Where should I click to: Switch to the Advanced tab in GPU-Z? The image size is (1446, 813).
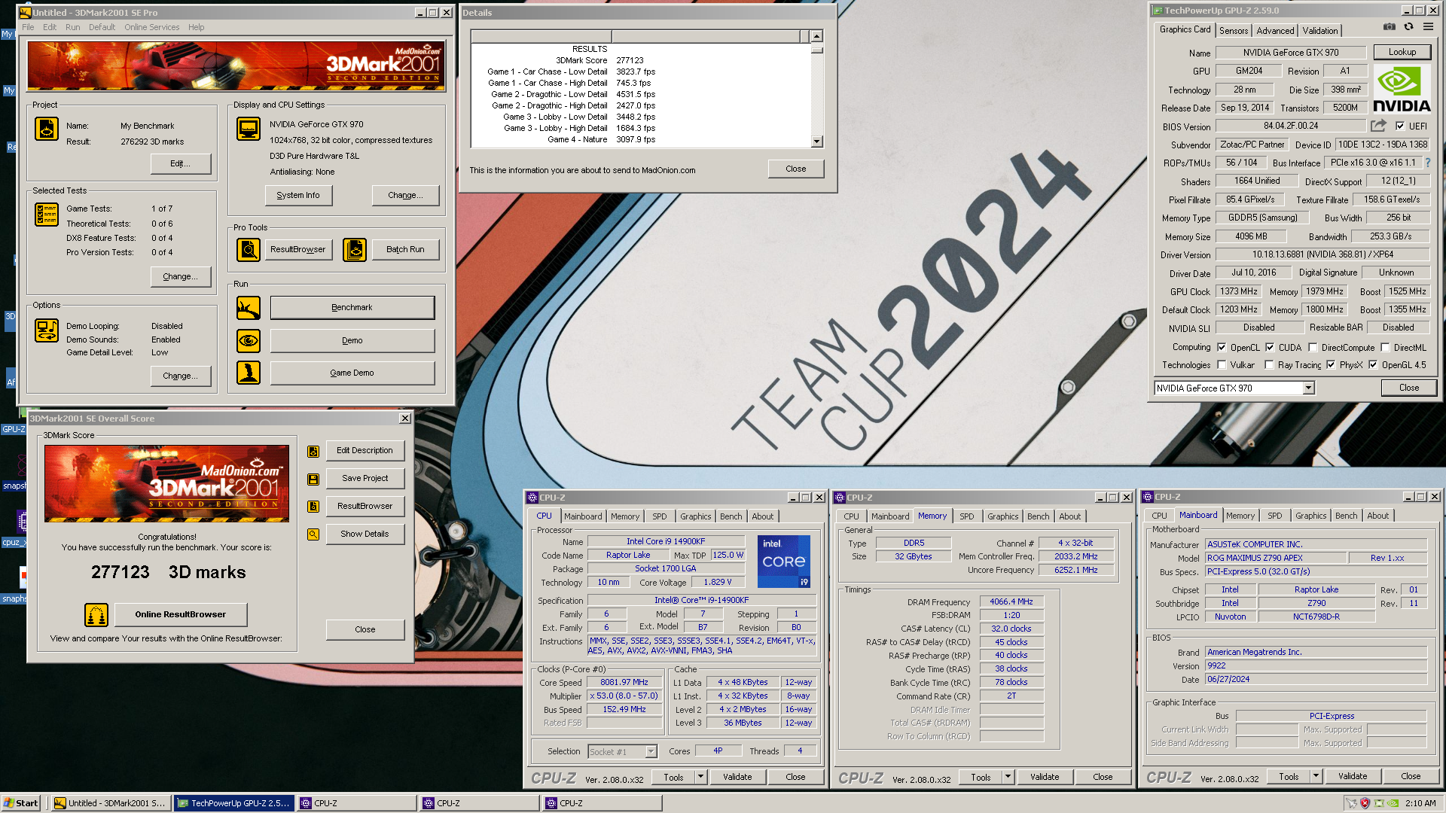click(x=1275, y=31)
